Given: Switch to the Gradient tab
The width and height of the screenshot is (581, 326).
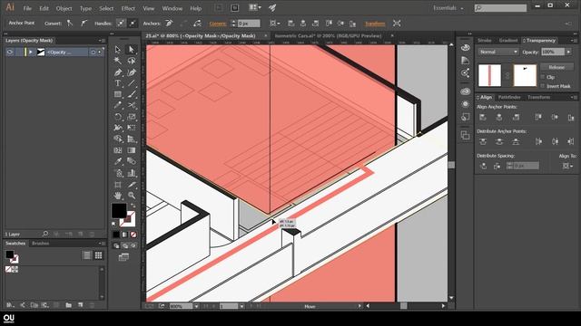Looking at the screenshot, I should point(507,40).
